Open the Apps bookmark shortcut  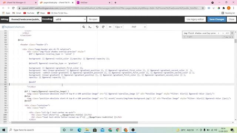6,13
